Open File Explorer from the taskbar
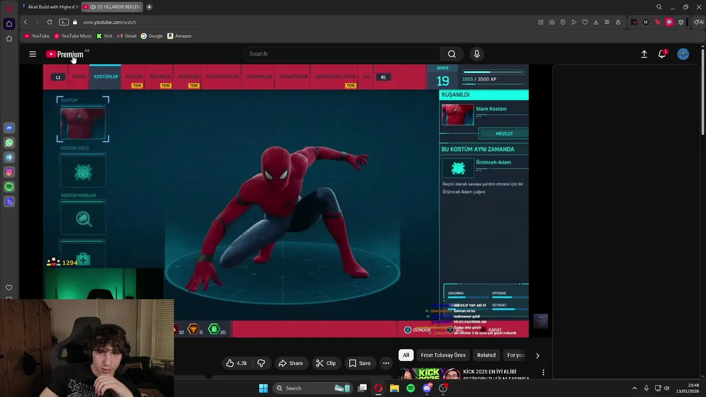Viewport: 706px width, 397px height. [394, 388]
